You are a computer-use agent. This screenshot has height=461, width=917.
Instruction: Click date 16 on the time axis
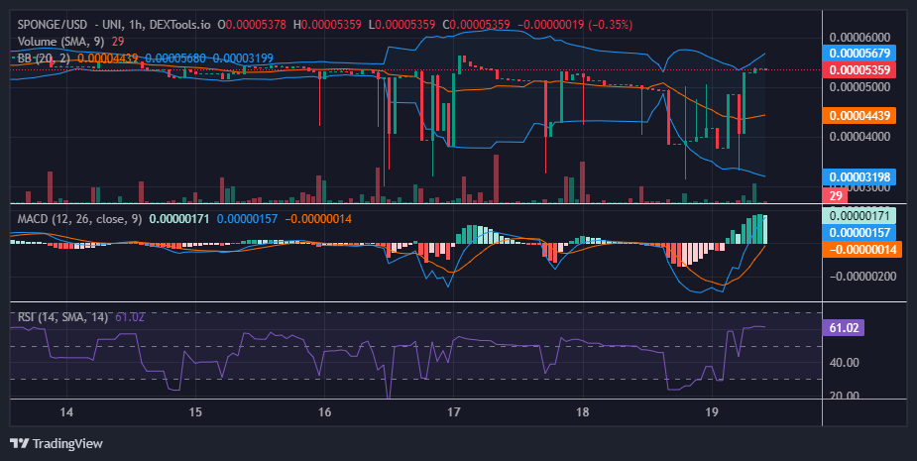pos(324,411)
